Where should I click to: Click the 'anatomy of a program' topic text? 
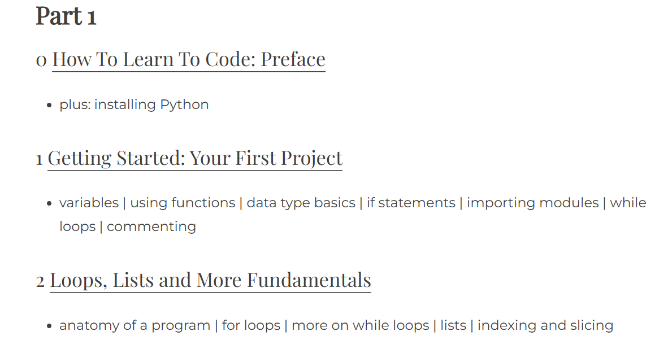pyautogui.click(x=135, y=325)
